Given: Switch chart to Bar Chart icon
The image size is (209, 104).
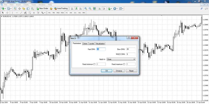Looking at the screenshot, I should point(72,9).
